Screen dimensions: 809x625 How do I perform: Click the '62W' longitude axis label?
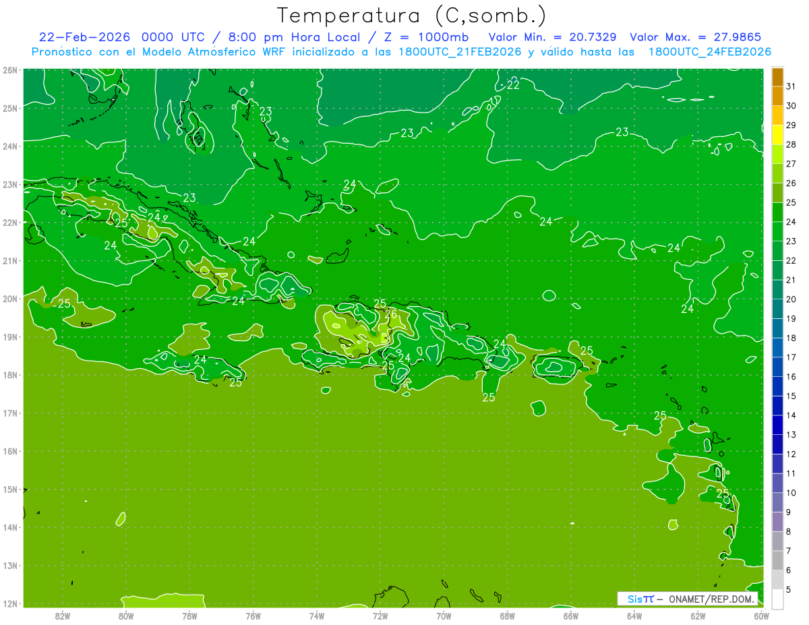pos(698,615)
